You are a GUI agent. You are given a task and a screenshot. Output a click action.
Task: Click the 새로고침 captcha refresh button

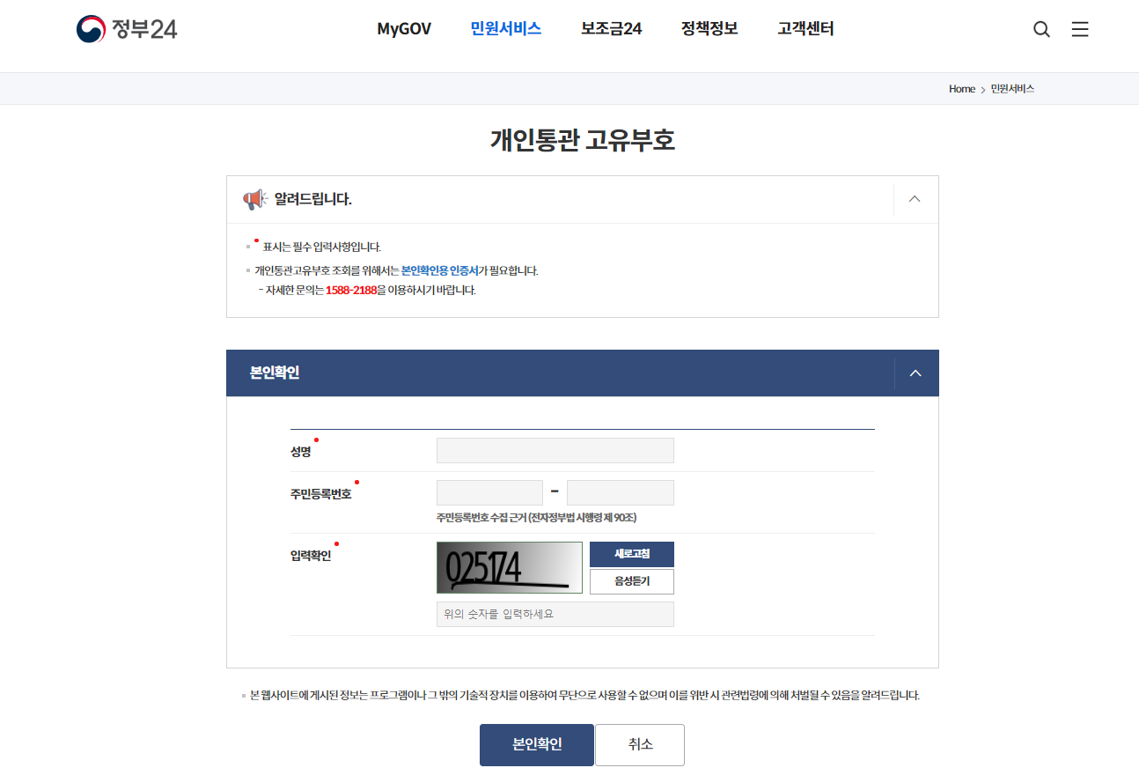631,554
